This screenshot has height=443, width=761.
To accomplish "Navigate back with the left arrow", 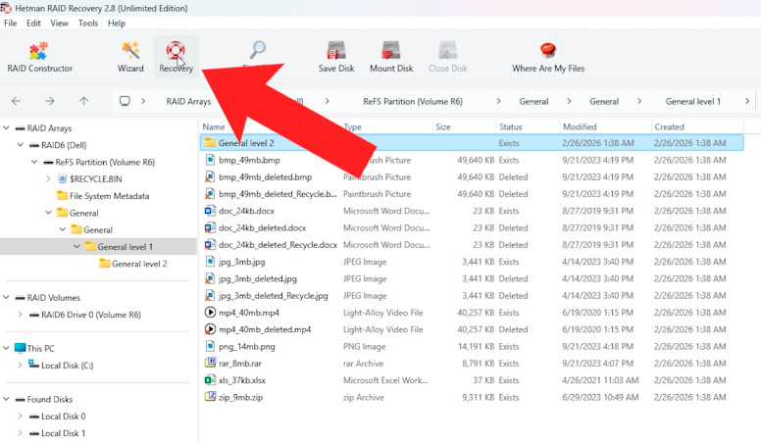I will coord(16,101).
